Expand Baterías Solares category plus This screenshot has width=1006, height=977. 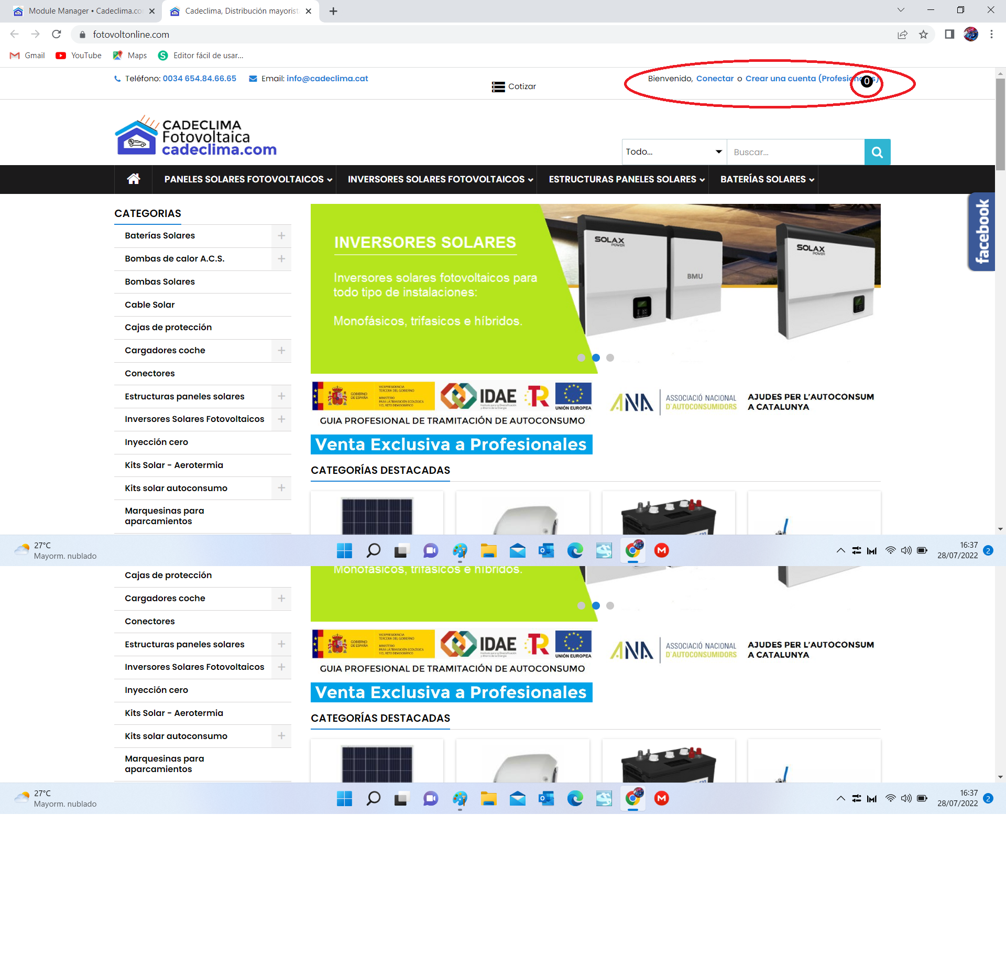281,236
